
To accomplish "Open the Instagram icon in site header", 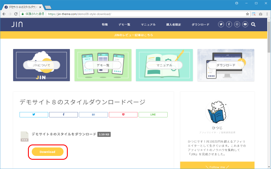I will [x=237, y=25].
